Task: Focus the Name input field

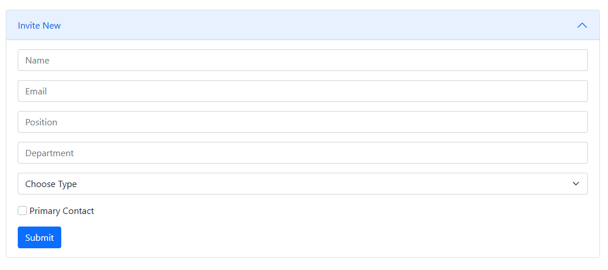Action: pyautogui.click(x=303, y=60)
